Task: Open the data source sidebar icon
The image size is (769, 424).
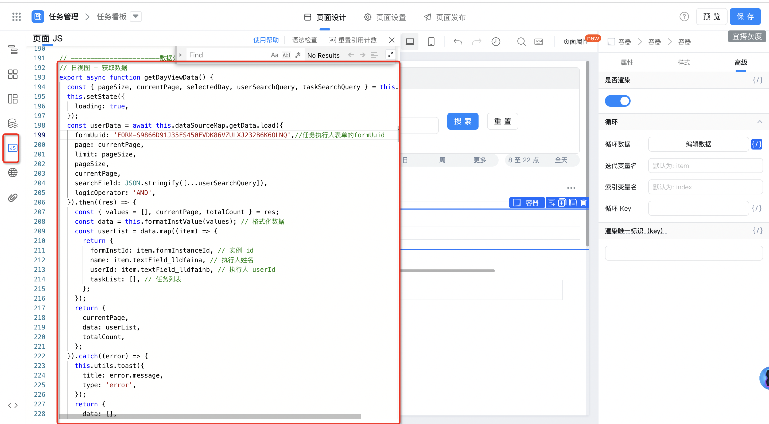Action: click(13, 123)
